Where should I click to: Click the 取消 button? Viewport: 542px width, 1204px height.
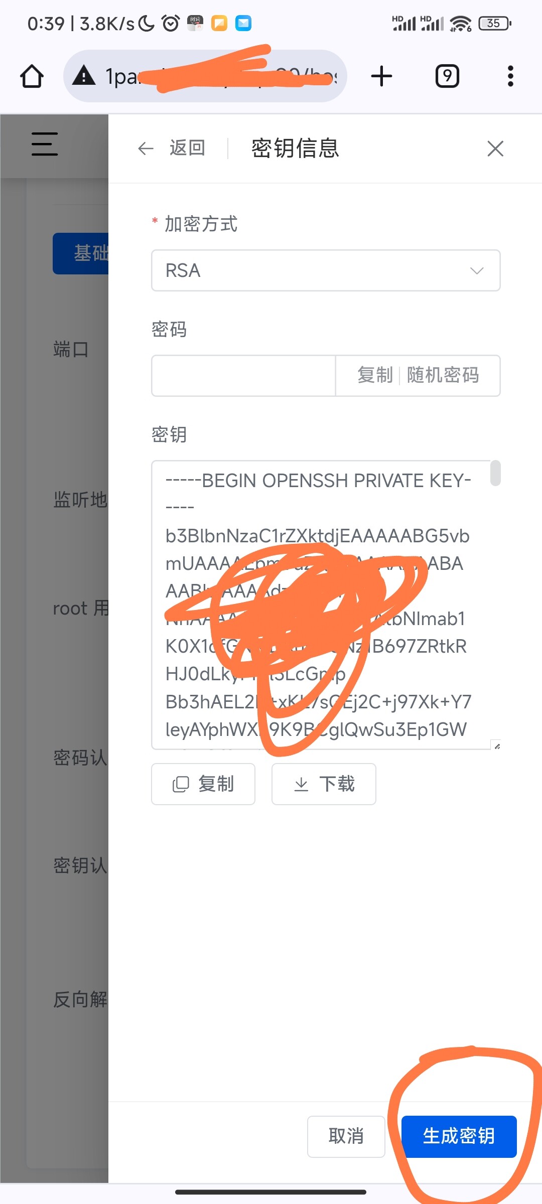[x=346, y=1136]
